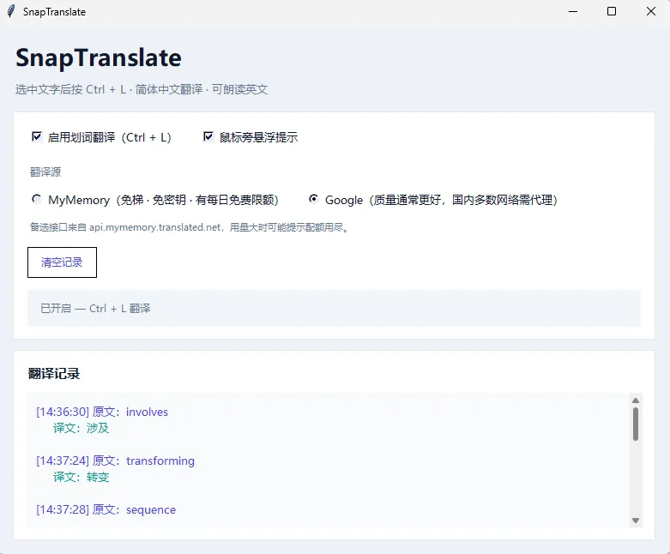This screenshot has height=554, width=670.
Task: Click the [14:37:24] 原文: transforming entry
Action: (x=115, y=461)
